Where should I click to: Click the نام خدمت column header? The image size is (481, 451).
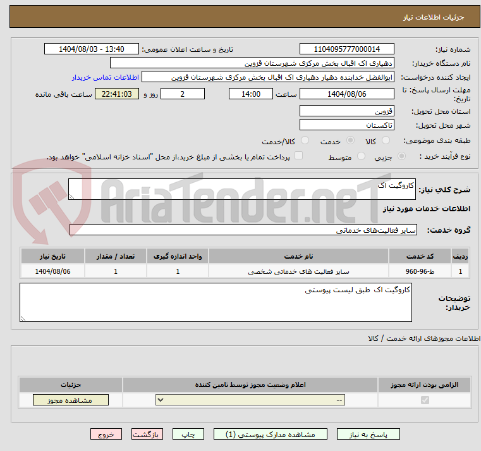(x=298, y=256)
